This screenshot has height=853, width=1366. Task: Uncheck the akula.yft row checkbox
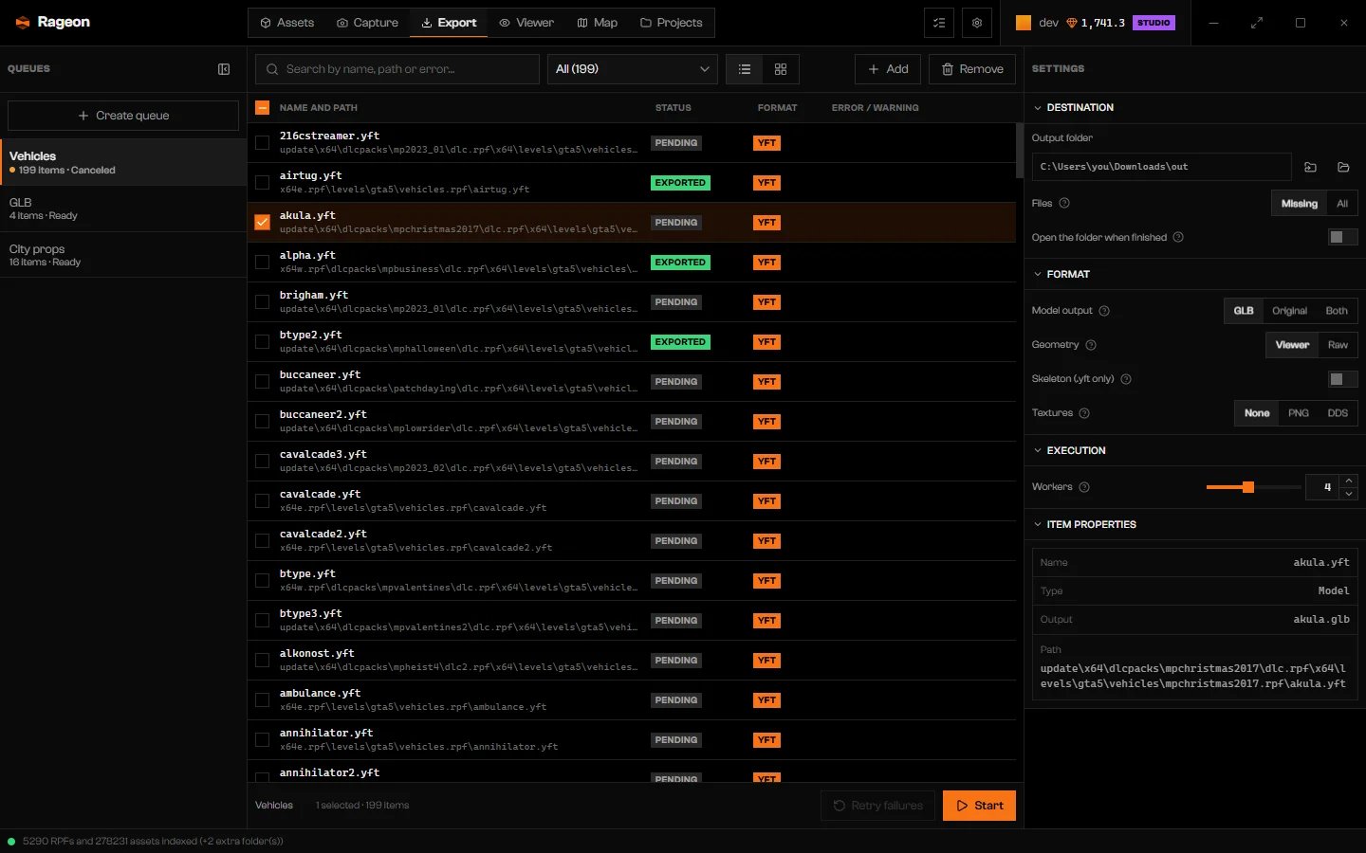point(263,223)
